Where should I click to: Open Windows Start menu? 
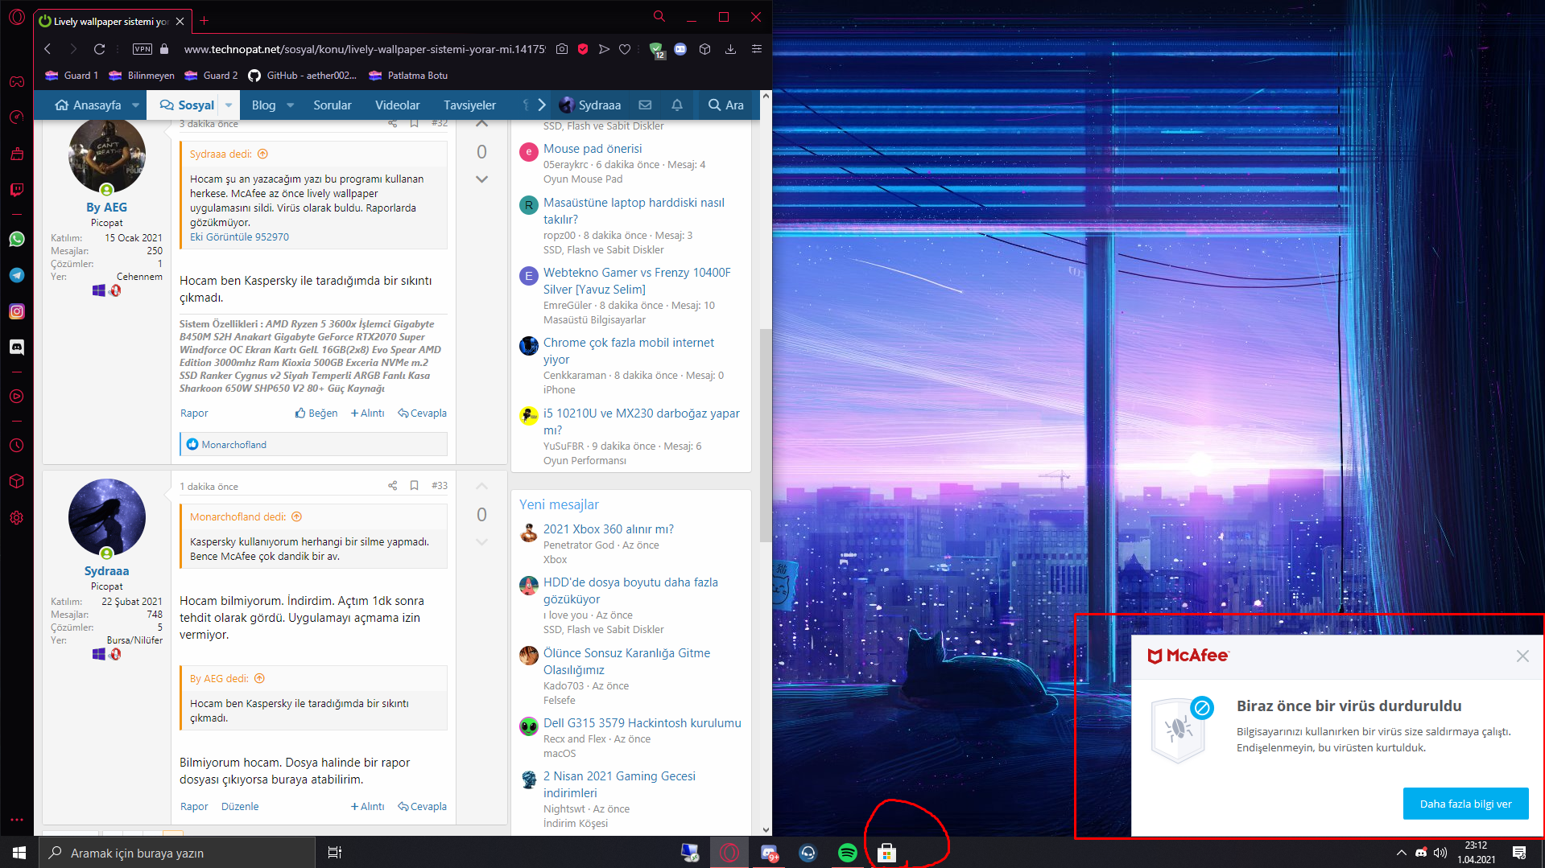(19, 853)
